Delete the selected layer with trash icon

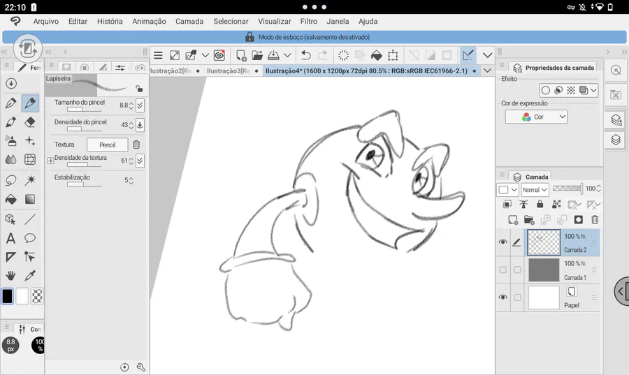pos(595,219)
